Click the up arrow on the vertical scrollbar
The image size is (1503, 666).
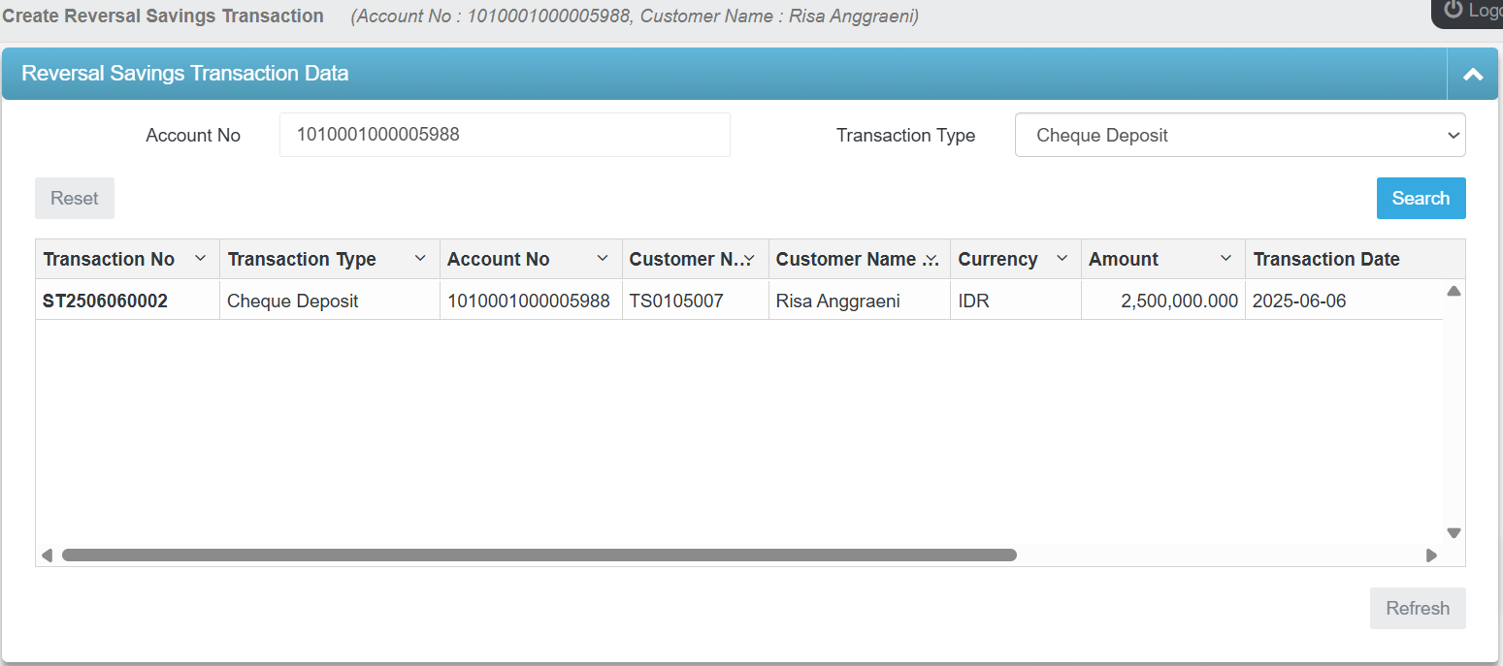pos(1453,290)
